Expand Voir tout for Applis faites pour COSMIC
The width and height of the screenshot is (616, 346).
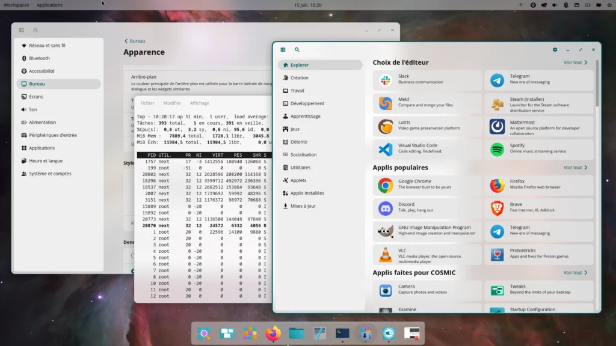[575, 273]
